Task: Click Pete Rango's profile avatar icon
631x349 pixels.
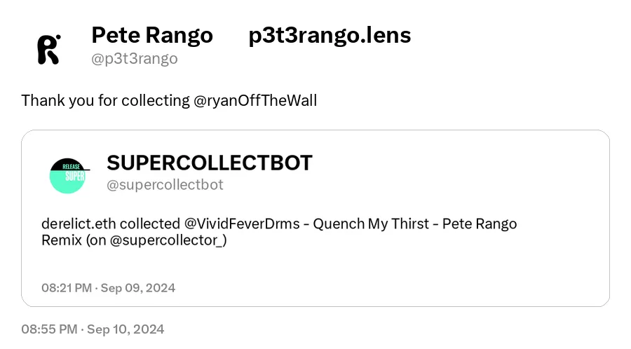Action: click(49, 49)
